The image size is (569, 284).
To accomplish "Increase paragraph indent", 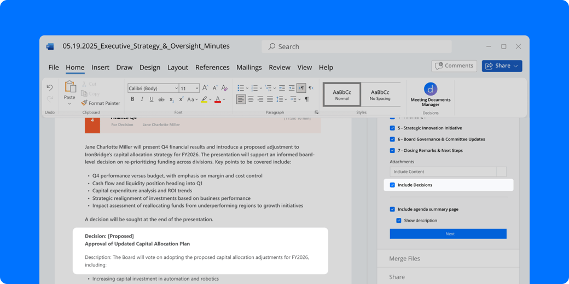I will [292, 88].
